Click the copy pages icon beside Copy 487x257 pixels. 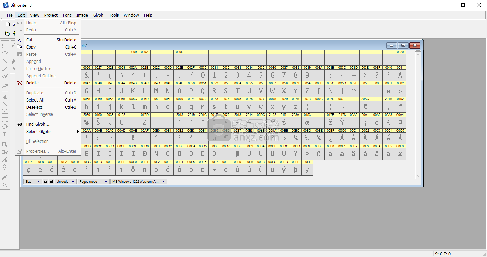[20, 47]
